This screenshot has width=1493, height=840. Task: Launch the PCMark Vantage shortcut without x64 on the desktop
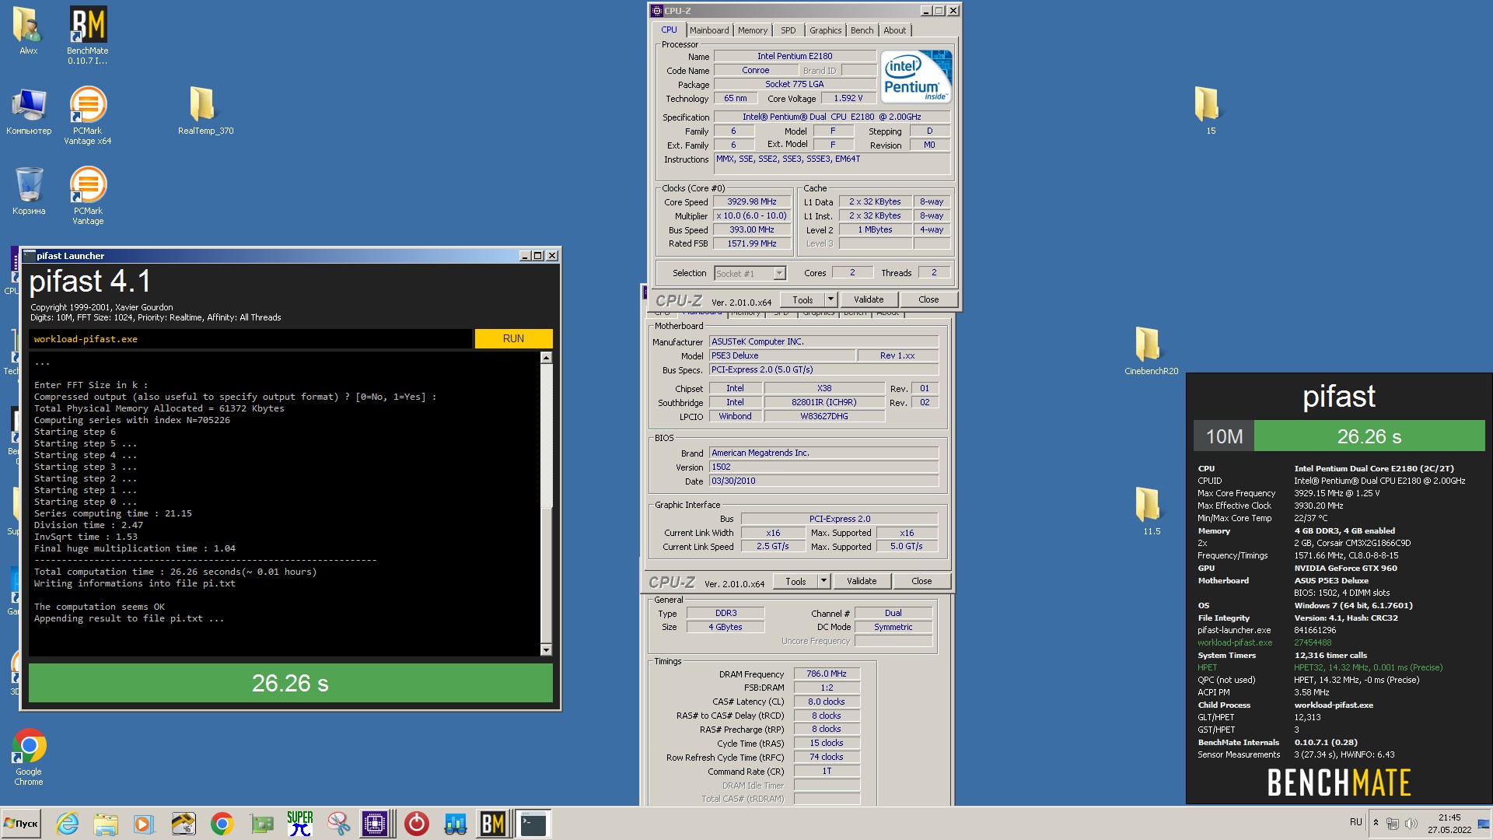click(88, 195)
